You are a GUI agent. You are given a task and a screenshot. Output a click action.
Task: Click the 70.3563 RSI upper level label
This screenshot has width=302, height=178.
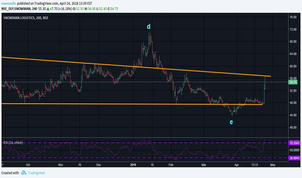pyautogui.click(x=295, y=143)
